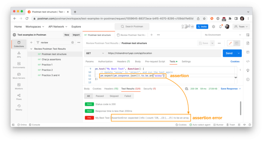The width and height of the screenshot is (263, 141).
Task: Switch to the response Body tab
Action: [x=87, y=89]
